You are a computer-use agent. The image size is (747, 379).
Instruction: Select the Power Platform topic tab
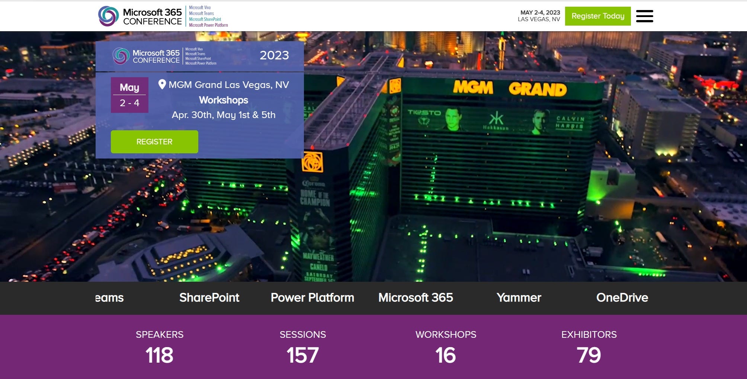coord(312,297)
